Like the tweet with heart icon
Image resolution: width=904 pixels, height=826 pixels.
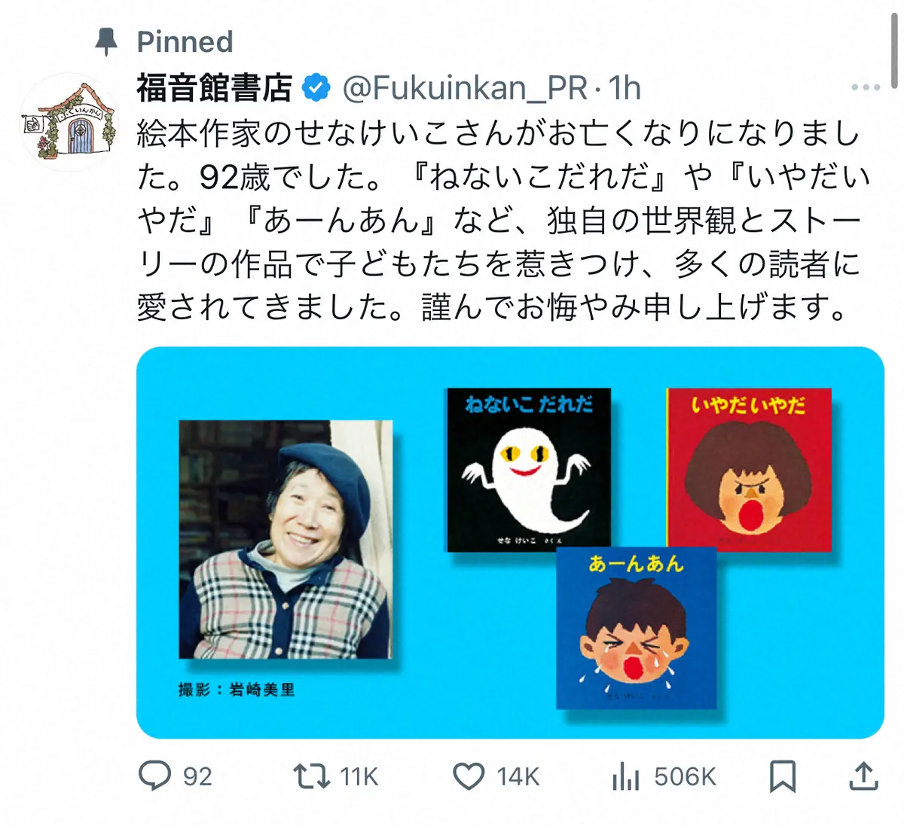(469, 776)
